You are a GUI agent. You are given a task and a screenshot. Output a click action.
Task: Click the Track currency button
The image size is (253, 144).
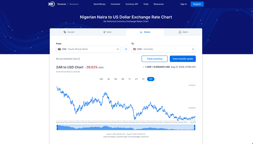[x=154, y=59]
